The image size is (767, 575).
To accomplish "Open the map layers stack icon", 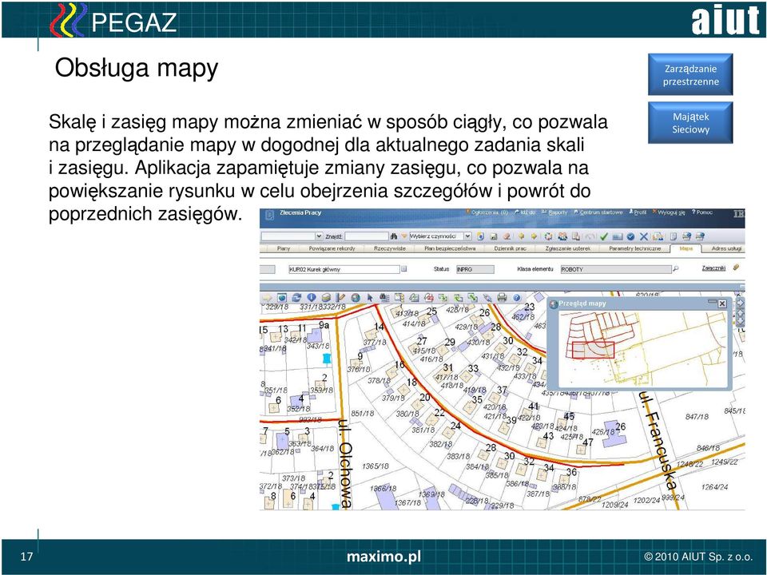I will [x=326, y=298].
